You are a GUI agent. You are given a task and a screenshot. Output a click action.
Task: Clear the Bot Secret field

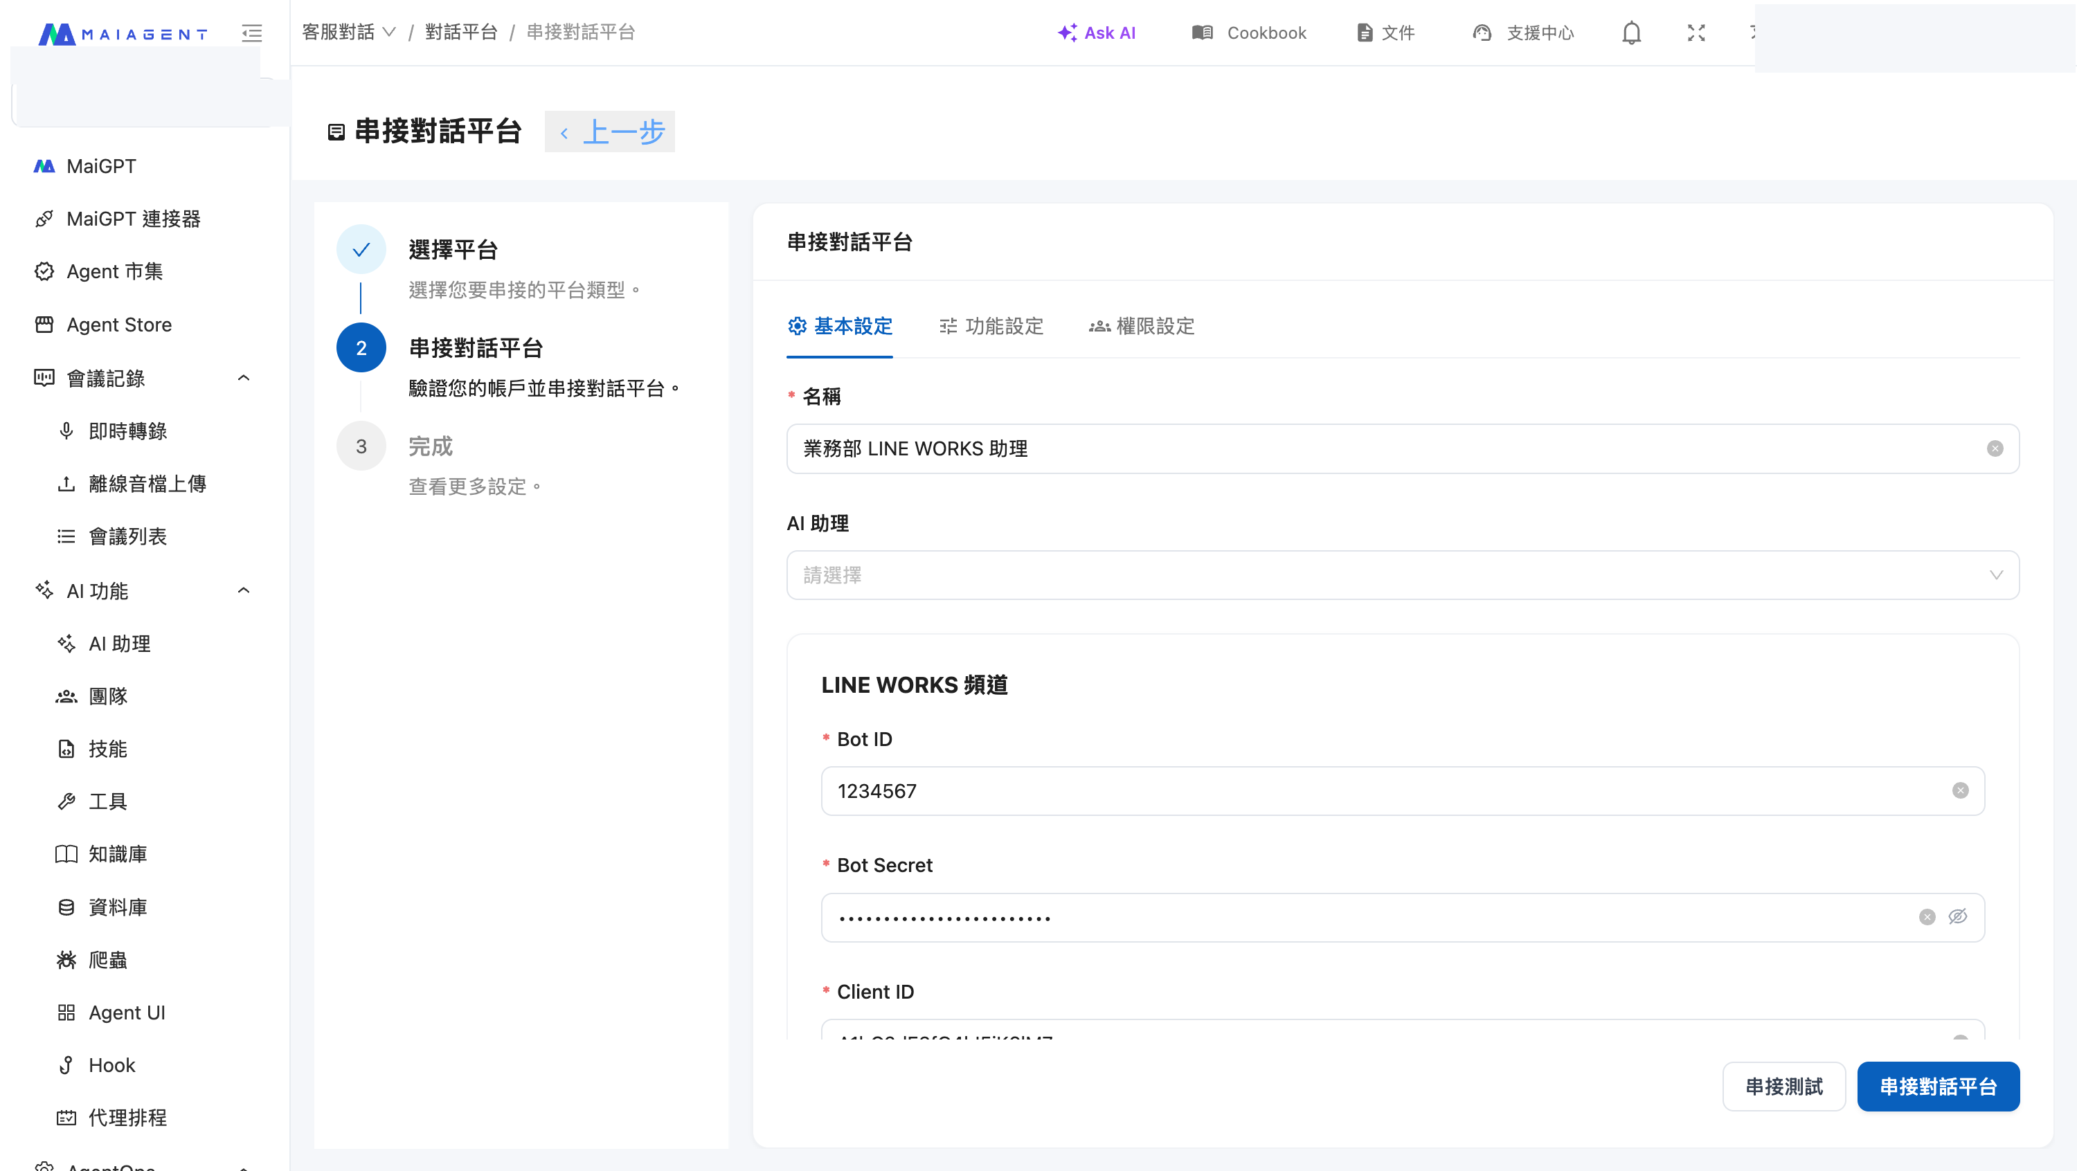click(x=1927, y=917)
